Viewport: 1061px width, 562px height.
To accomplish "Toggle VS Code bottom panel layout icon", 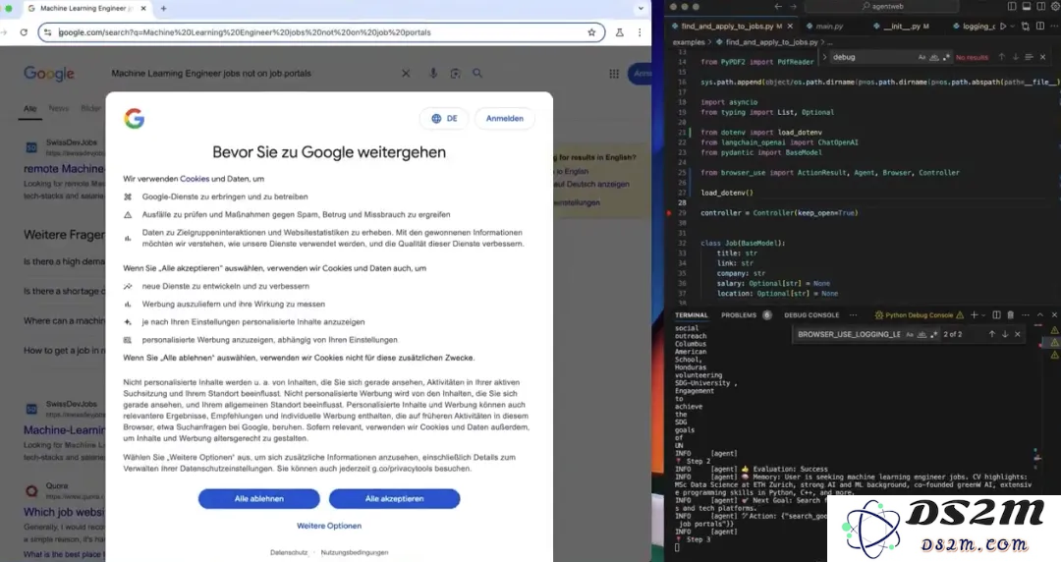I will pos(1027,6).
